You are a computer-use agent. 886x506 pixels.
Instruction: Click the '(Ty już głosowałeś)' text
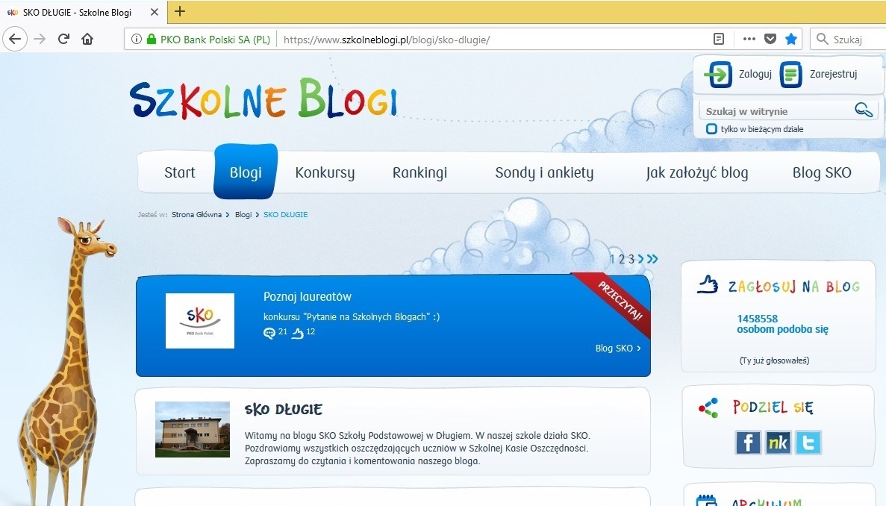(774, 360)
